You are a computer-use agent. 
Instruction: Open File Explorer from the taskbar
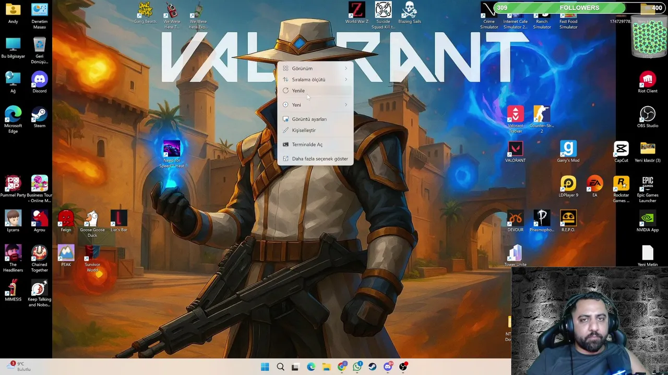(x=326, y=367)
